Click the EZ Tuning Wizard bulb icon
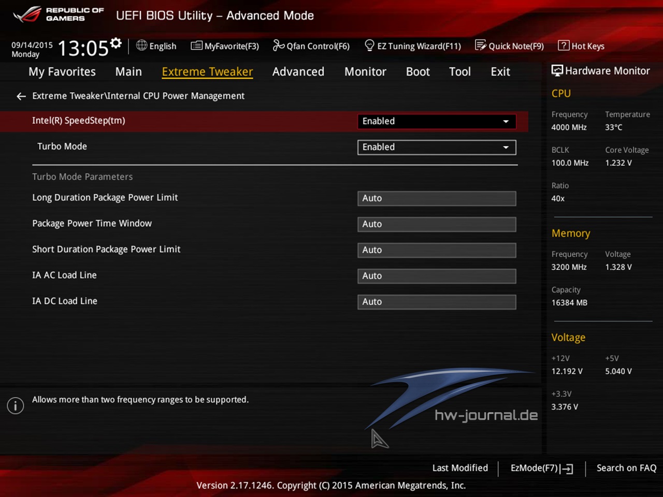Viewport: 663px width, 497px height. [x=369, y=46]
